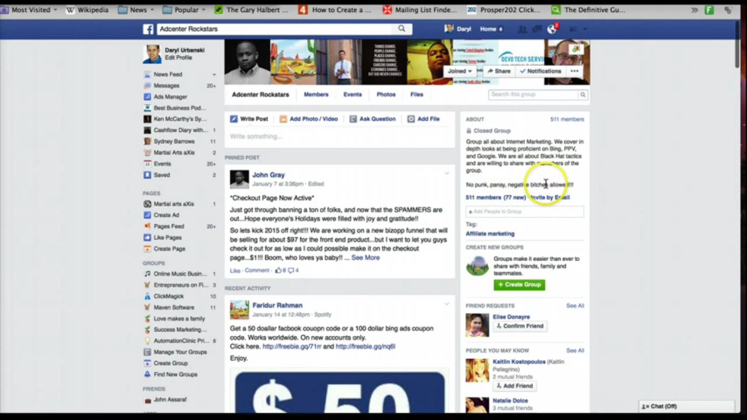
Task: Open Daryl Urbanski profile avatar in sidebar
Action: 152,54
